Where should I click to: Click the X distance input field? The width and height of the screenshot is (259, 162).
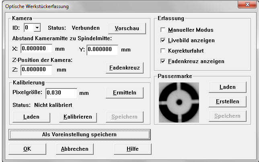37,49
